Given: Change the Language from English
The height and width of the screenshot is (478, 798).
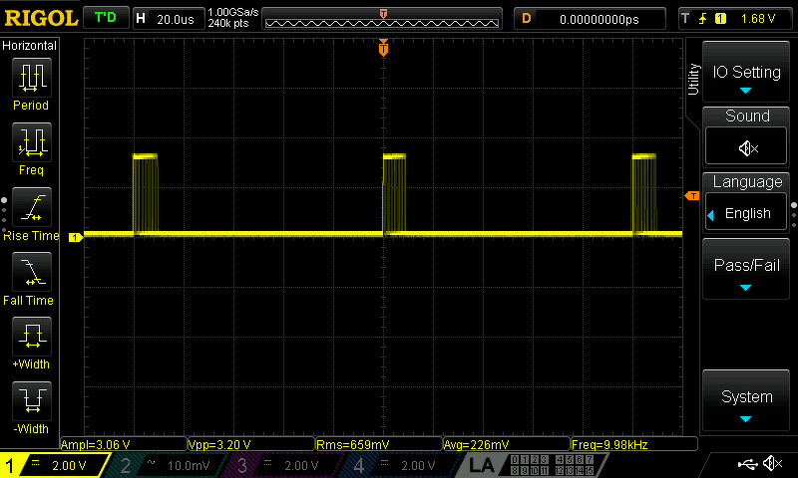Looking at the screenshot, I should [x=746, y=212].
